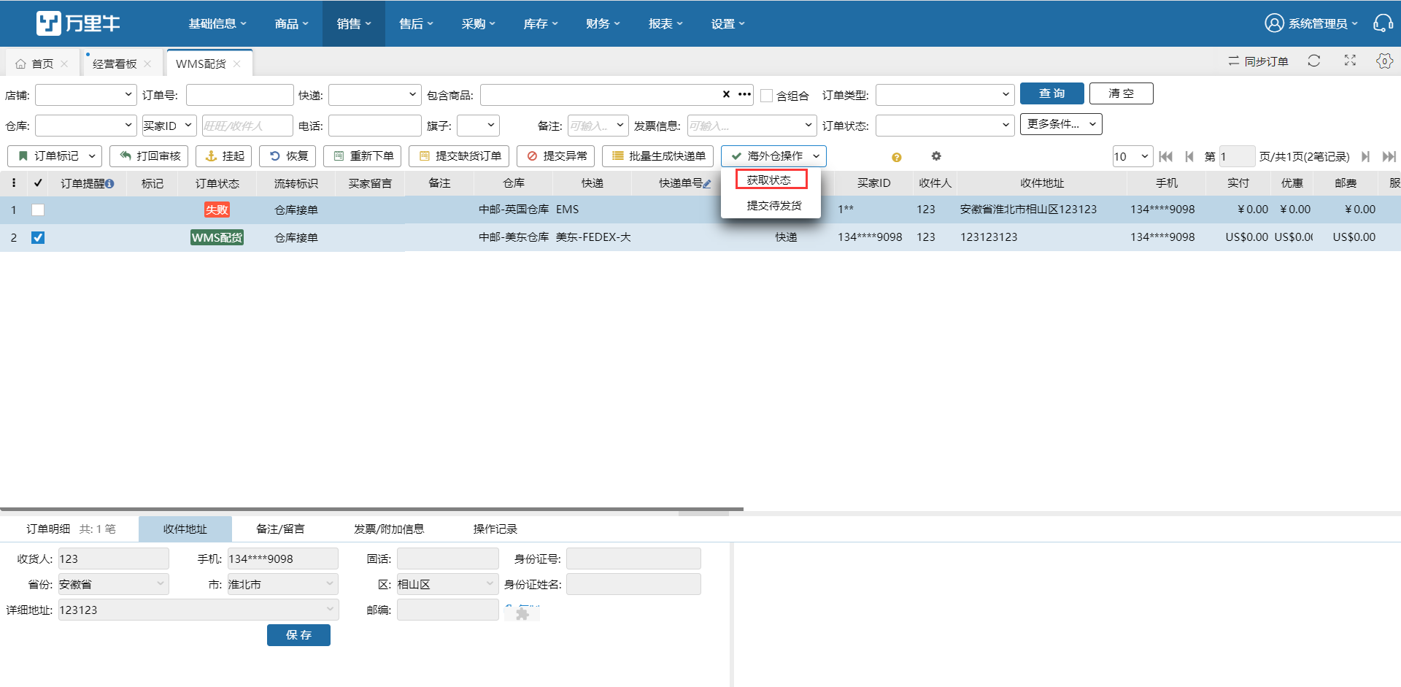This screenshot has height=687, width=1401.
Task: Open the 销售 top menu
Action: coord(354,23)
